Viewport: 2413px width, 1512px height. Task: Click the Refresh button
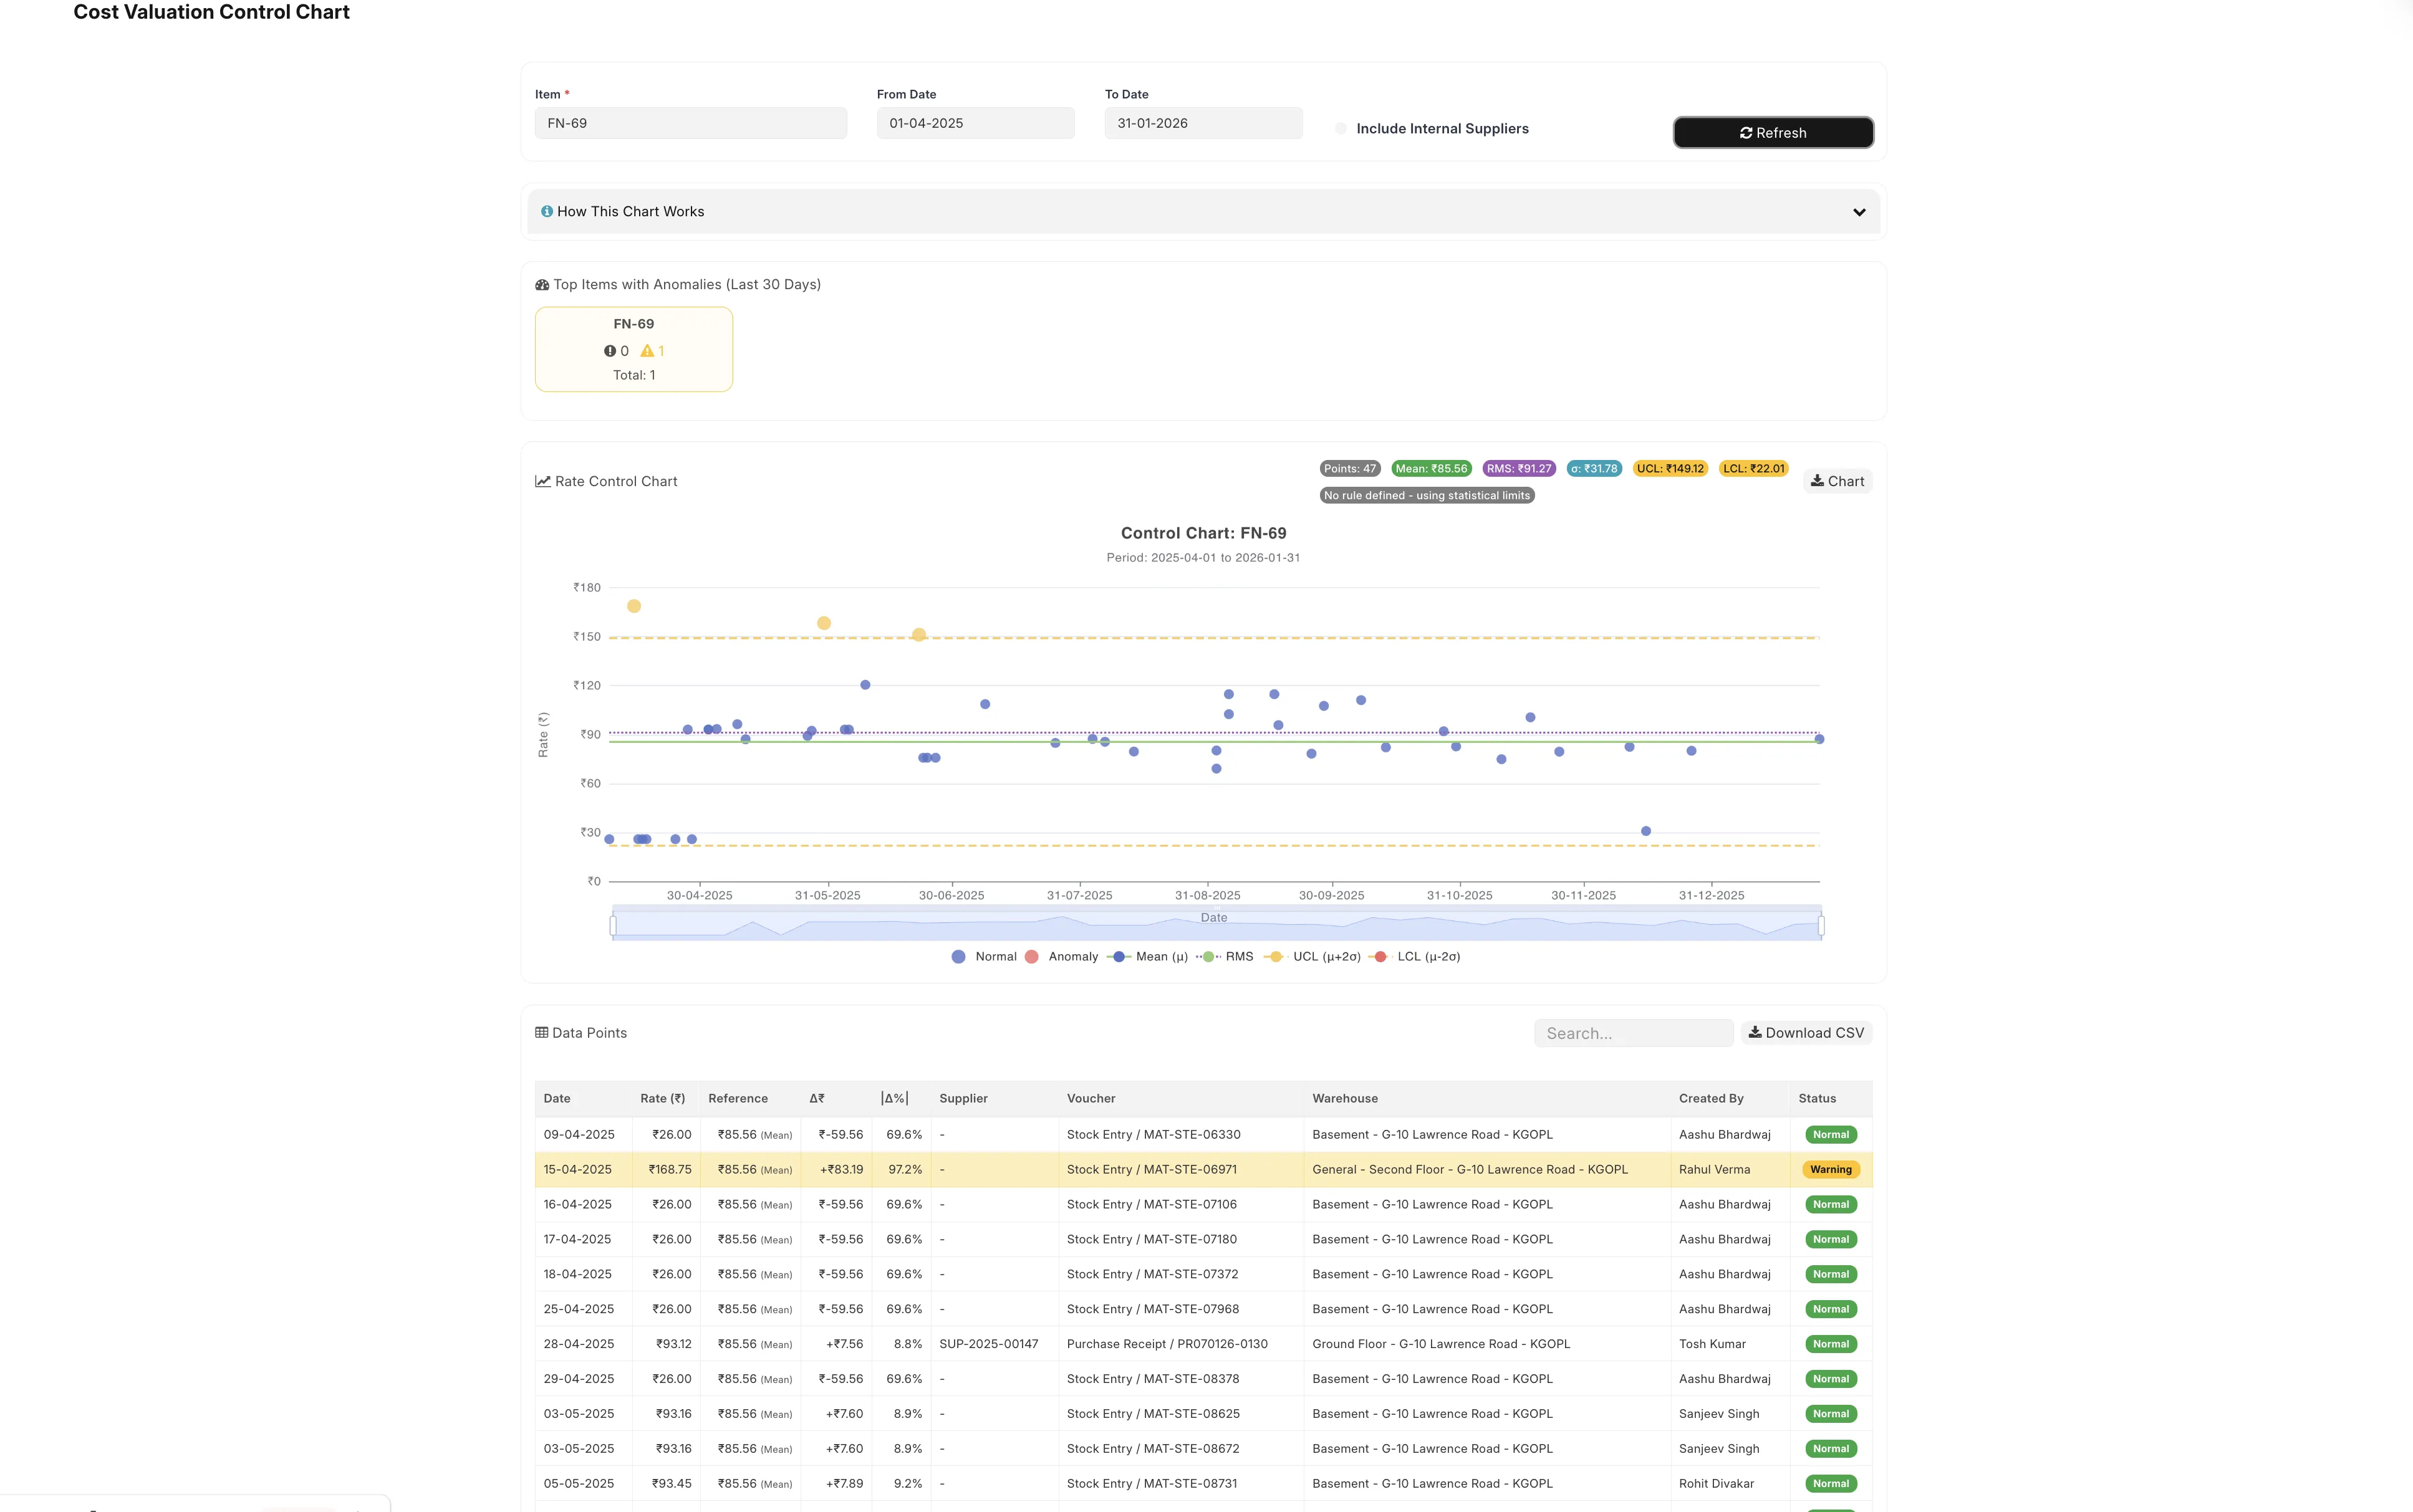point(1773,132)
